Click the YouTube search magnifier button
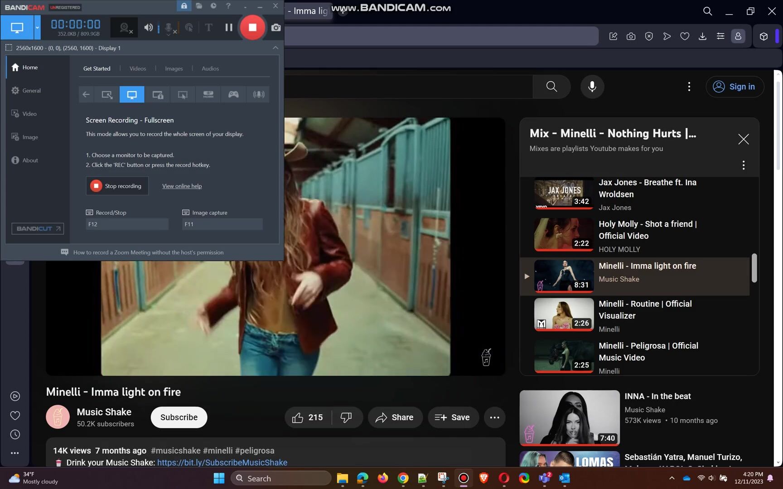Image resolution: width=783 pixels, height=489 pixels. click(551, 87)
